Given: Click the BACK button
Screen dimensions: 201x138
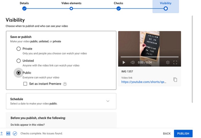Looking at the screenshot, I should pos(167,133).
